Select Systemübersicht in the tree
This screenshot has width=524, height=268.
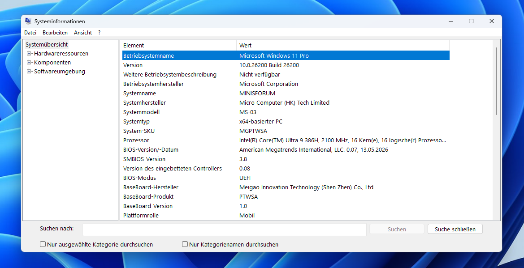click(x=47, y=44)
